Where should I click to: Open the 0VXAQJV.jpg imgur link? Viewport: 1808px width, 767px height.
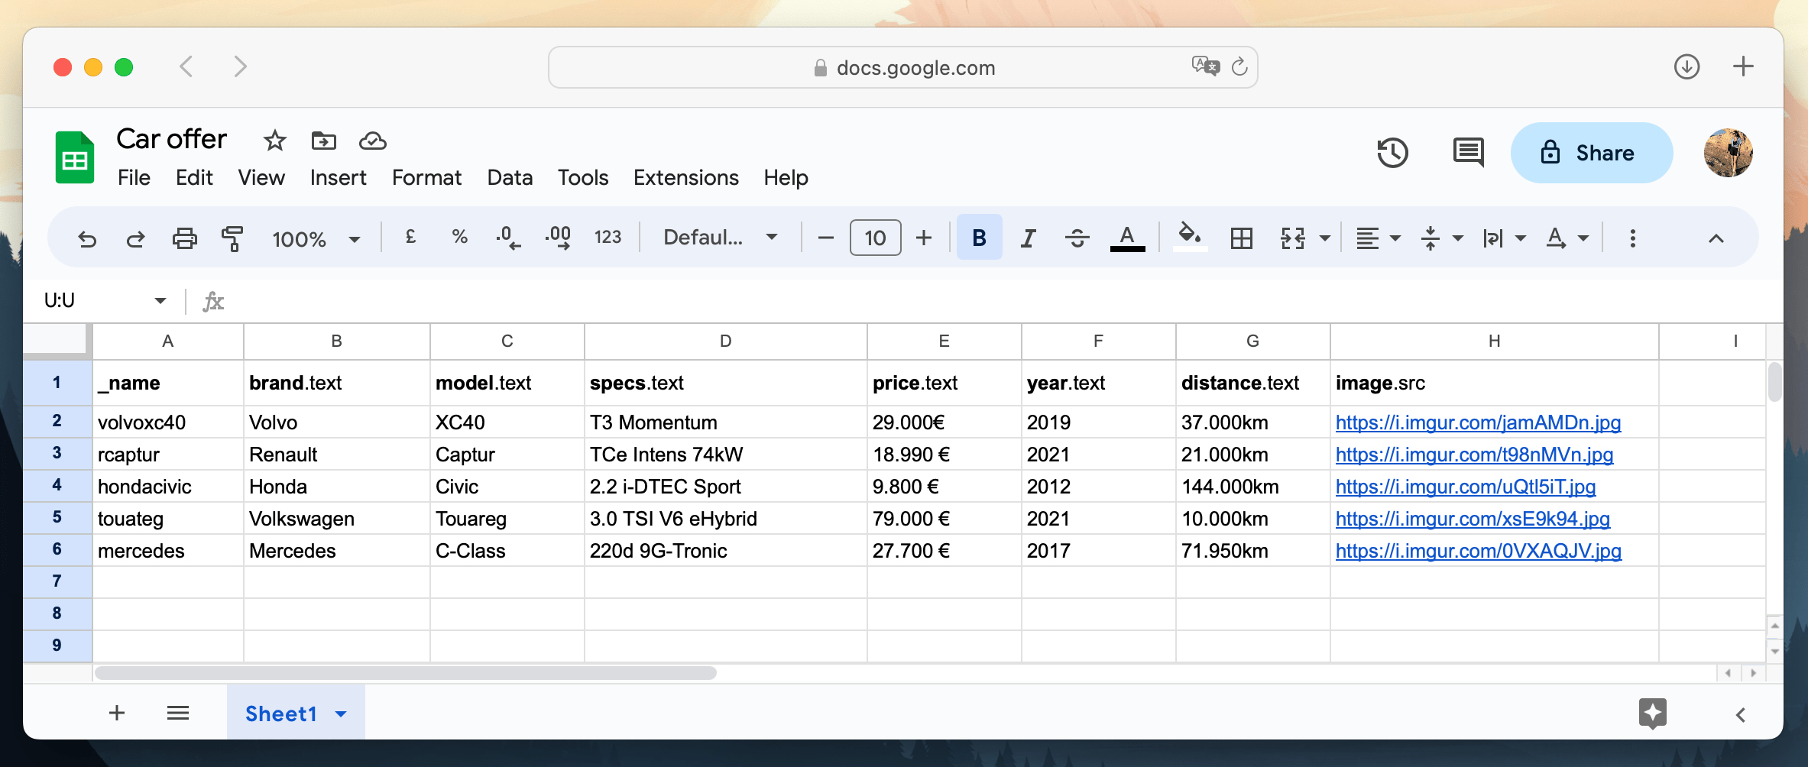[1478, 551]
